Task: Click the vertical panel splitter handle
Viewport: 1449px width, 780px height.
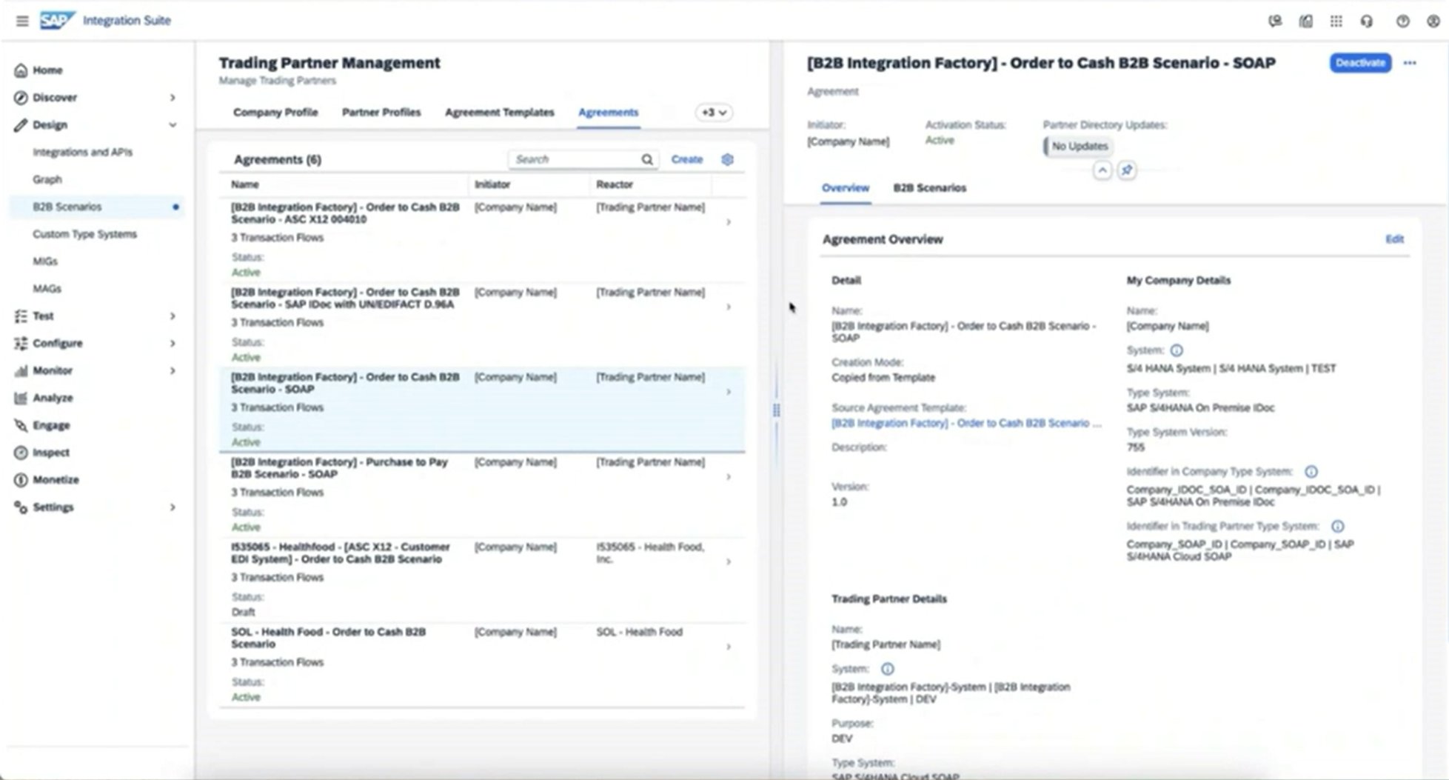Action: (x=776, y=410)
